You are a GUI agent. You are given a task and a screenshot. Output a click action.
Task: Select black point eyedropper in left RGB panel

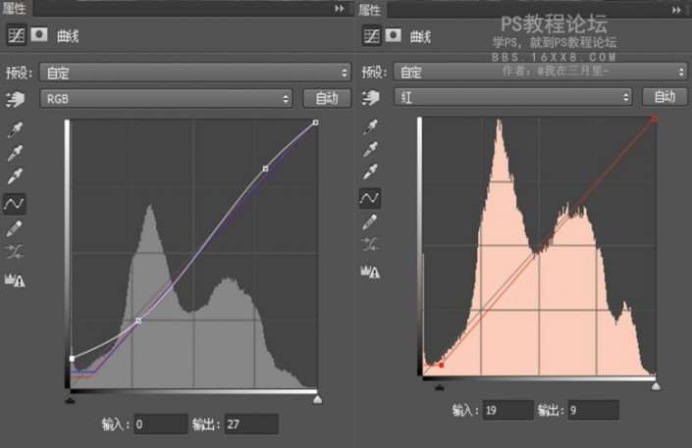(x=16, y=129)
